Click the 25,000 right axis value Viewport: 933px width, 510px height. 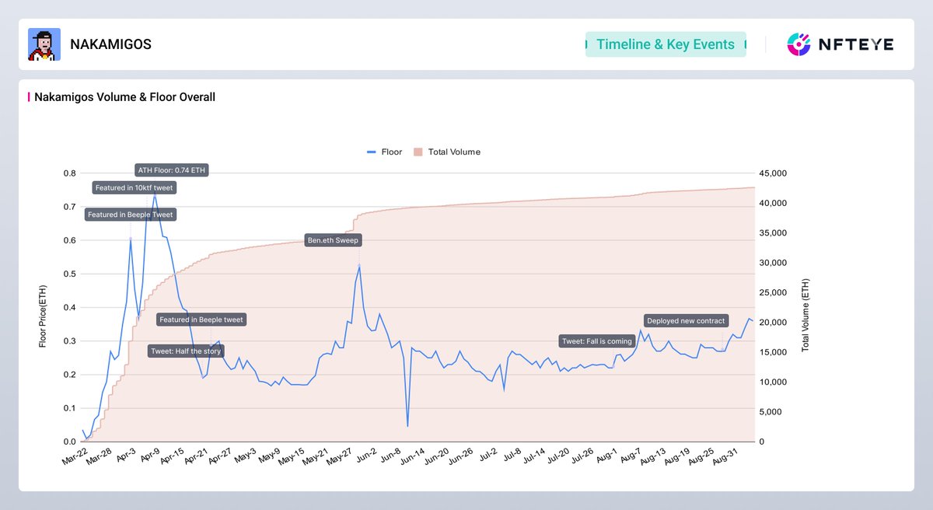[x=774, y=292]
